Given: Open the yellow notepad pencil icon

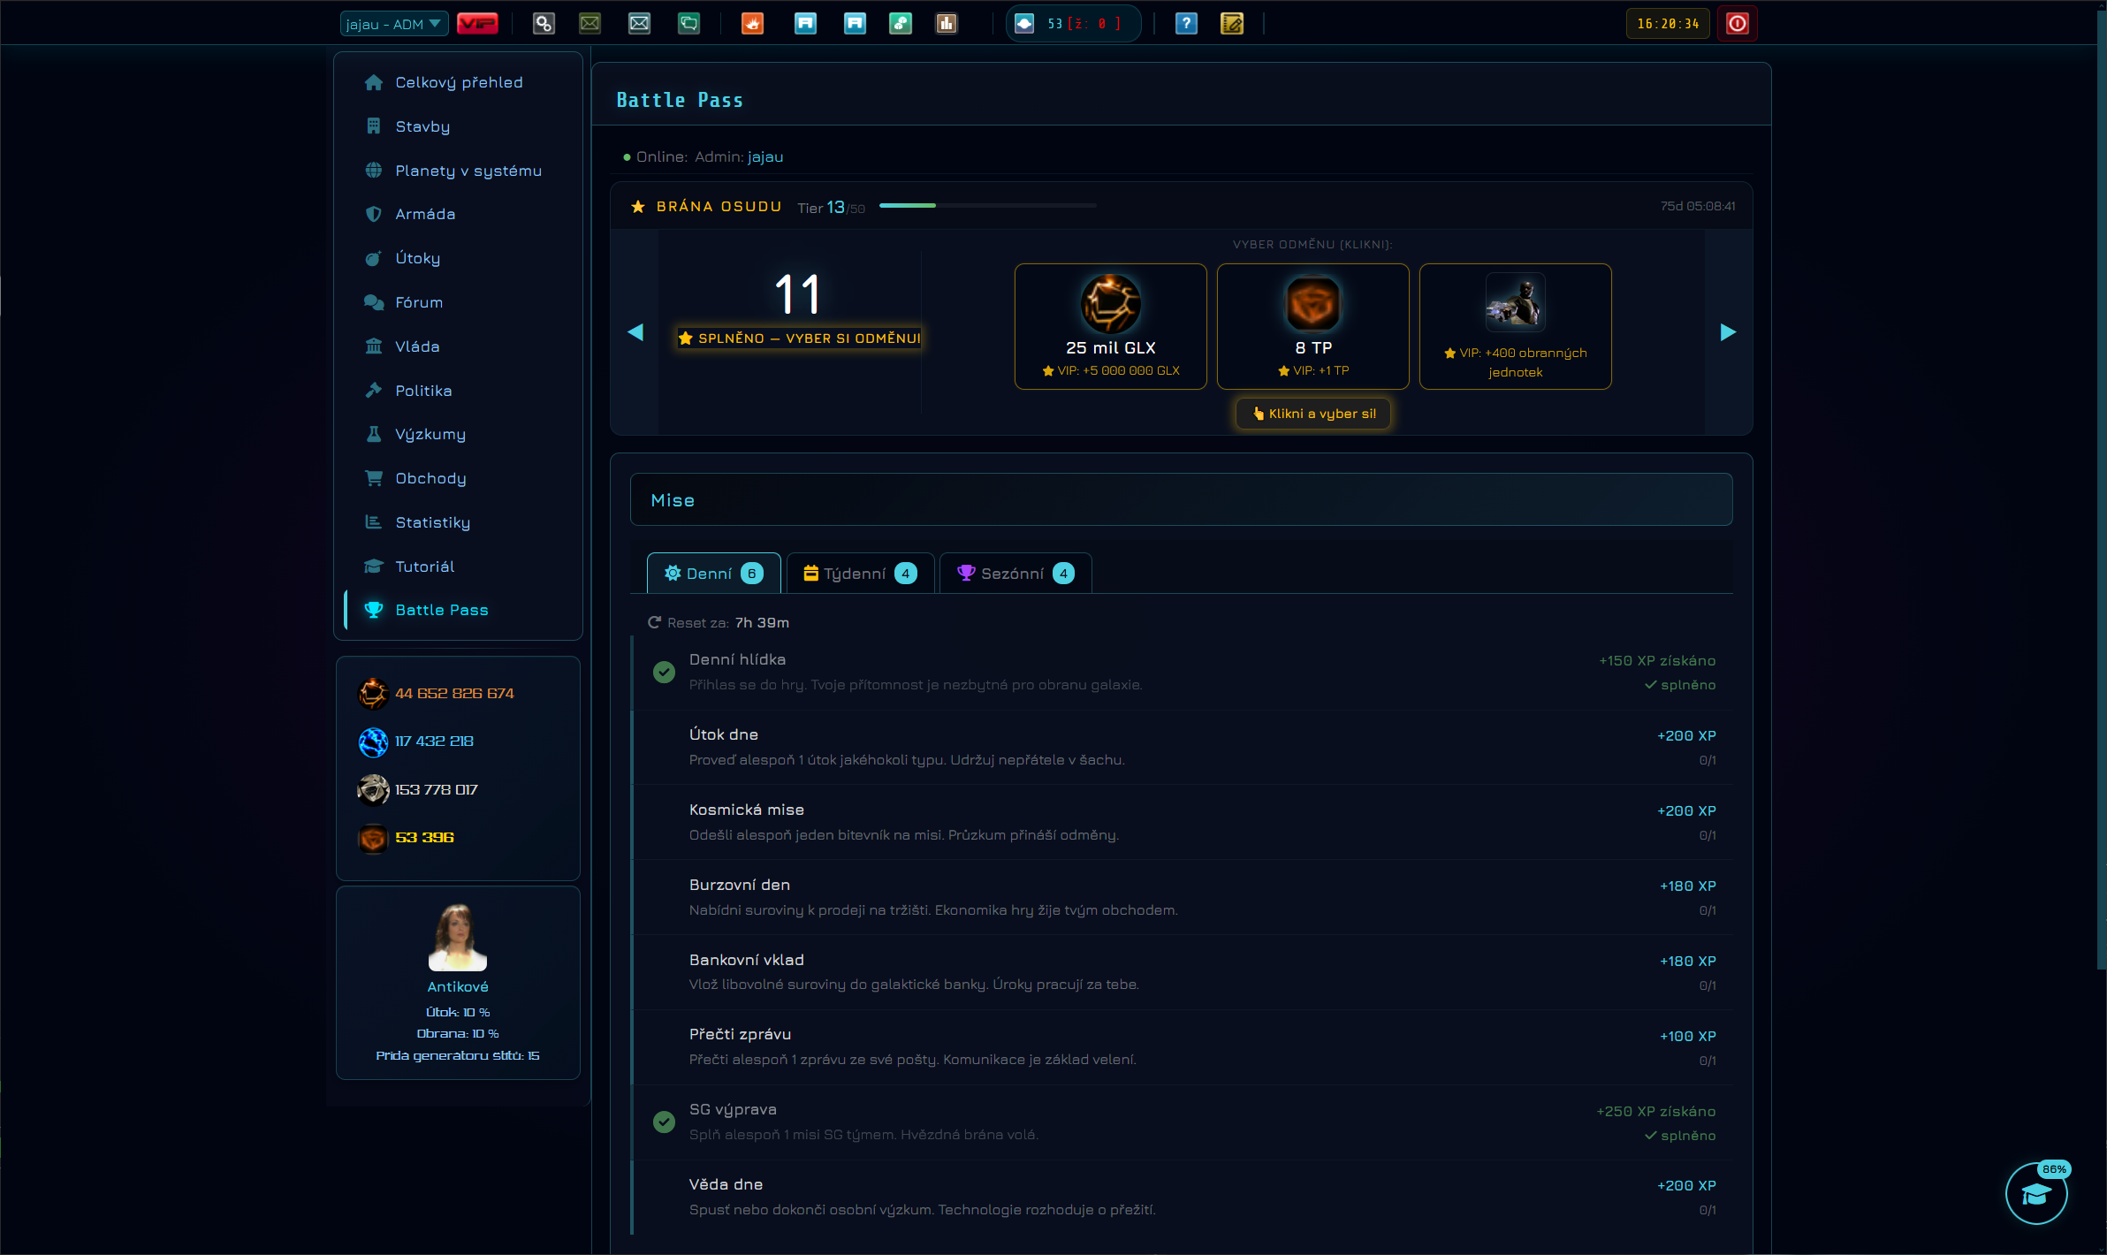Looking at the screenshot, I should [1232, 24].
